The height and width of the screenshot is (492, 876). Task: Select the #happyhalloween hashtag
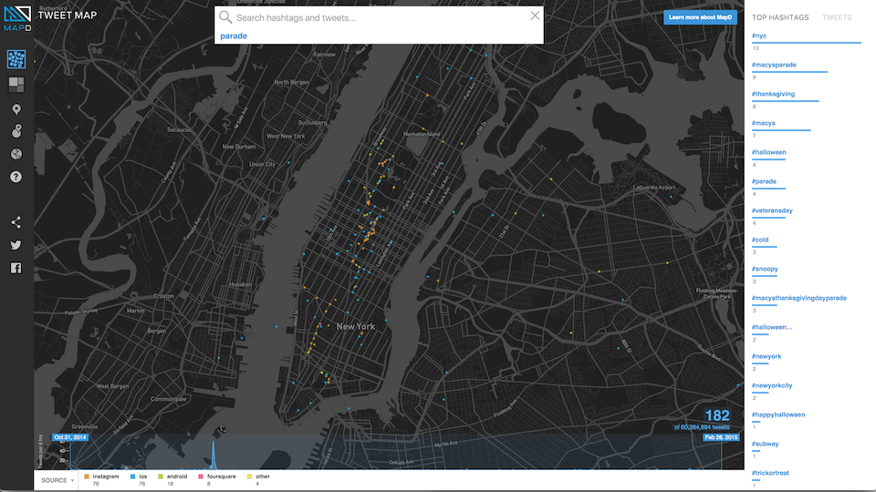pos(778,415)
